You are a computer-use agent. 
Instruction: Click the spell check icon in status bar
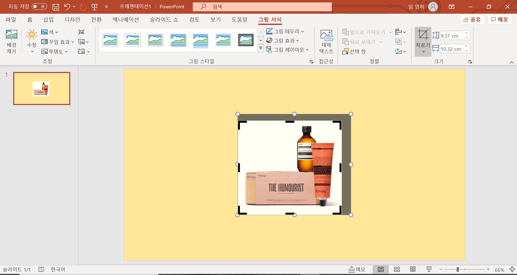click(41, 269)
